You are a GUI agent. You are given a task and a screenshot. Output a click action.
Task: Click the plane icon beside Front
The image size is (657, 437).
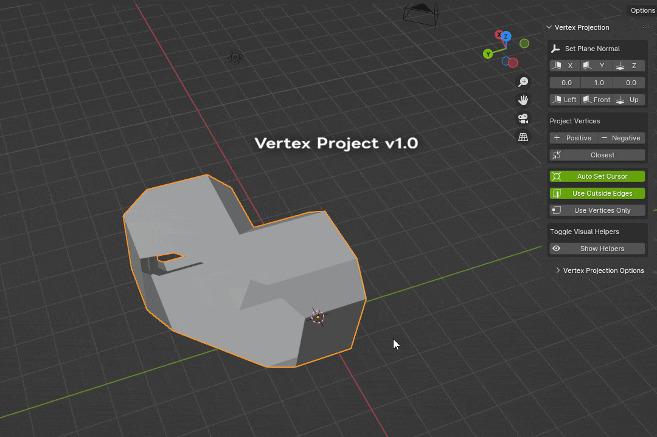coord(587,99)
